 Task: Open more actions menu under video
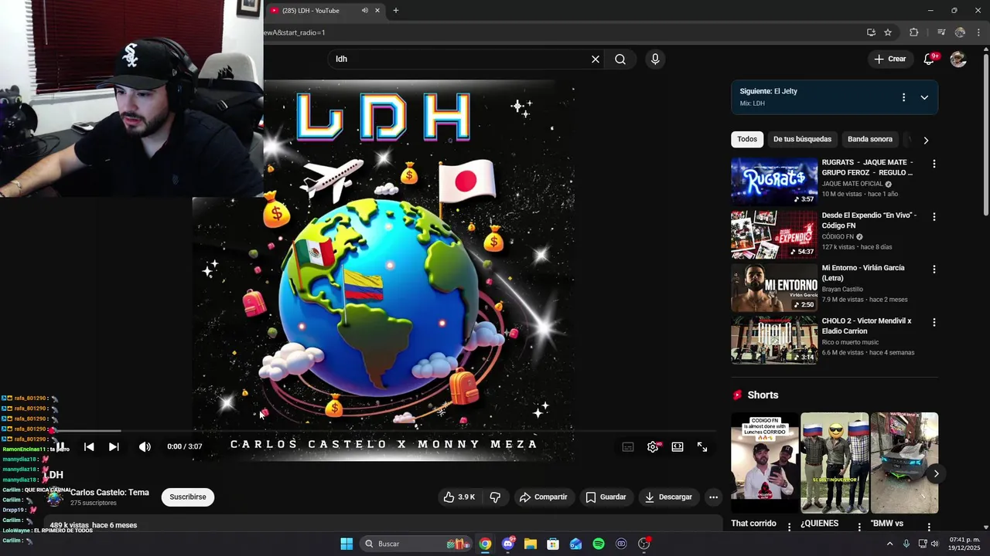(713, 497)
